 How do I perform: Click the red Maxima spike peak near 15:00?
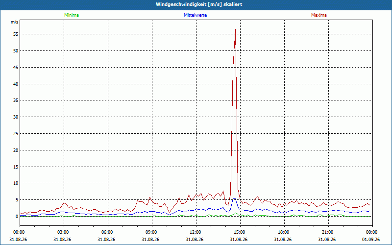click(235, 29)
